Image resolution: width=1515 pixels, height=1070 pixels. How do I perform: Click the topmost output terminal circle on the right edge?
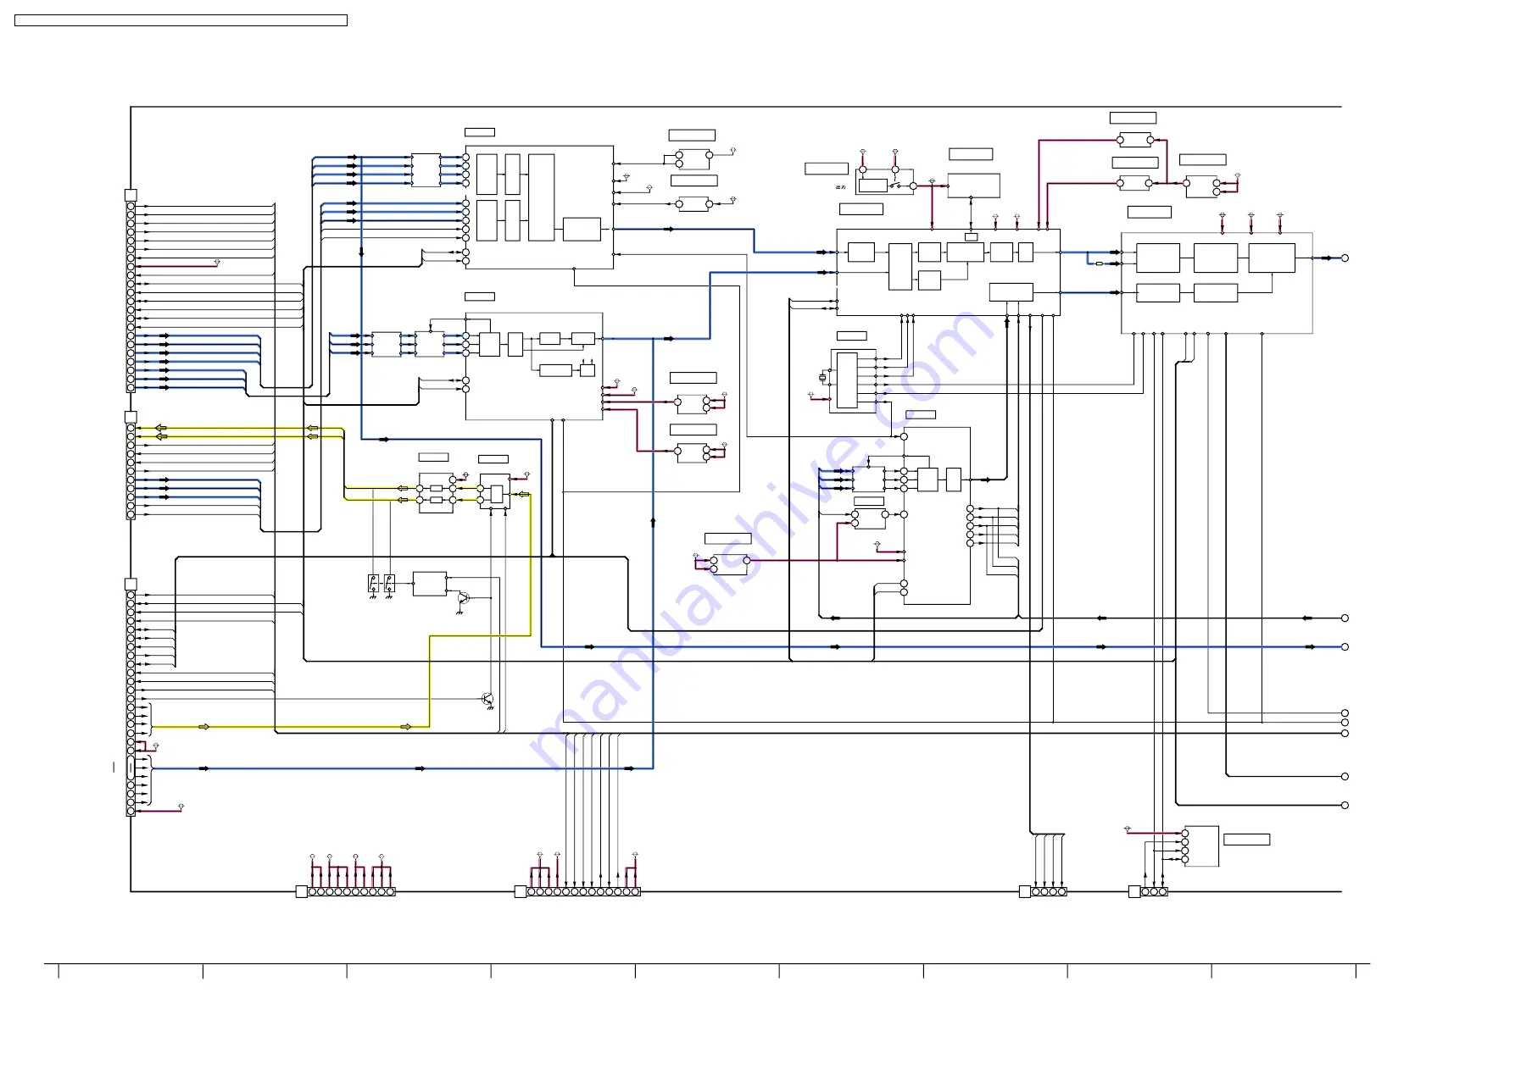point(1345,258)
